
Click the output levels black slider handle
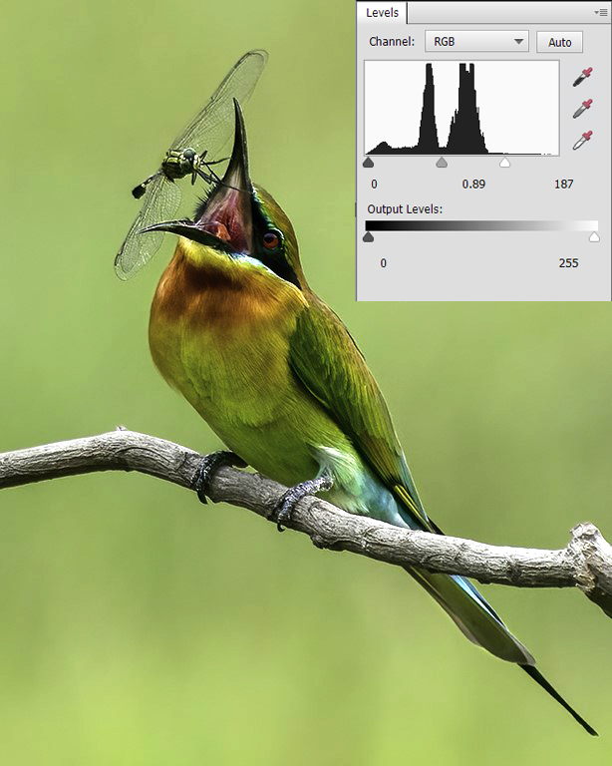tap(369, 237)
